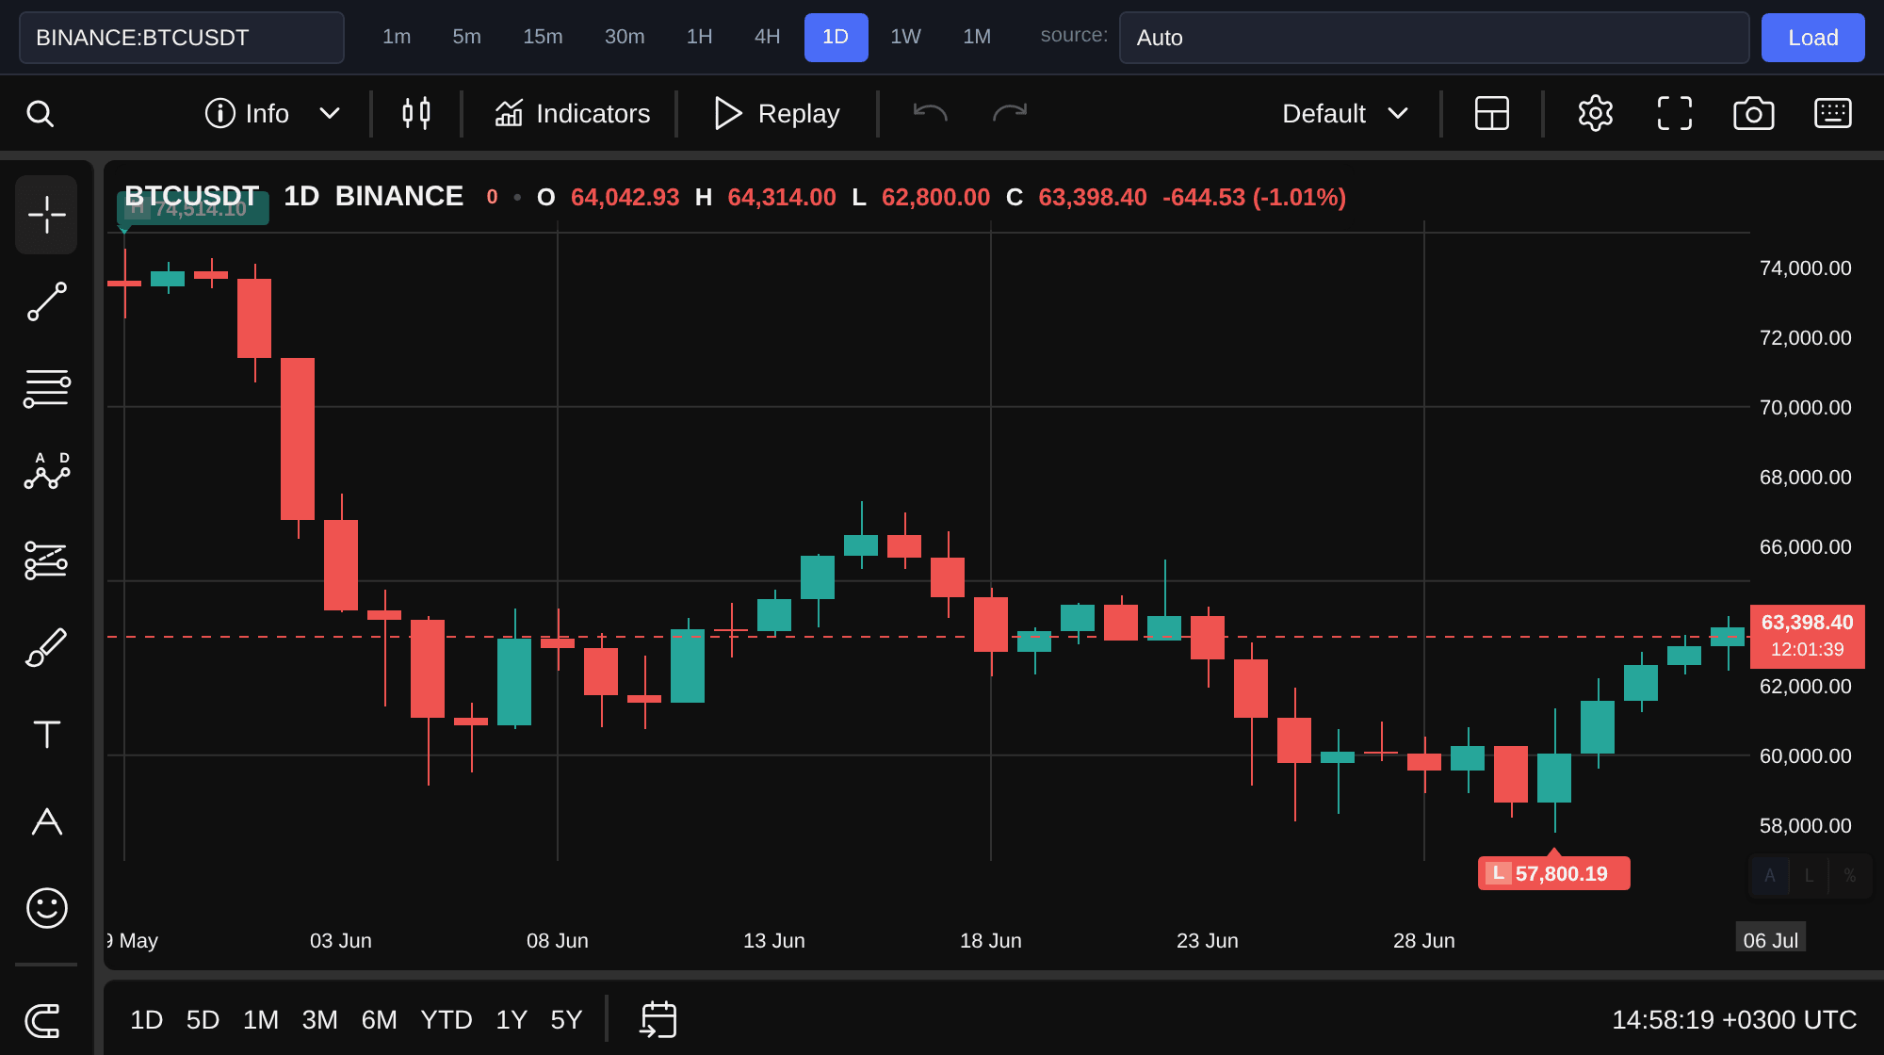Switch to the 4H timeframe

767,37
